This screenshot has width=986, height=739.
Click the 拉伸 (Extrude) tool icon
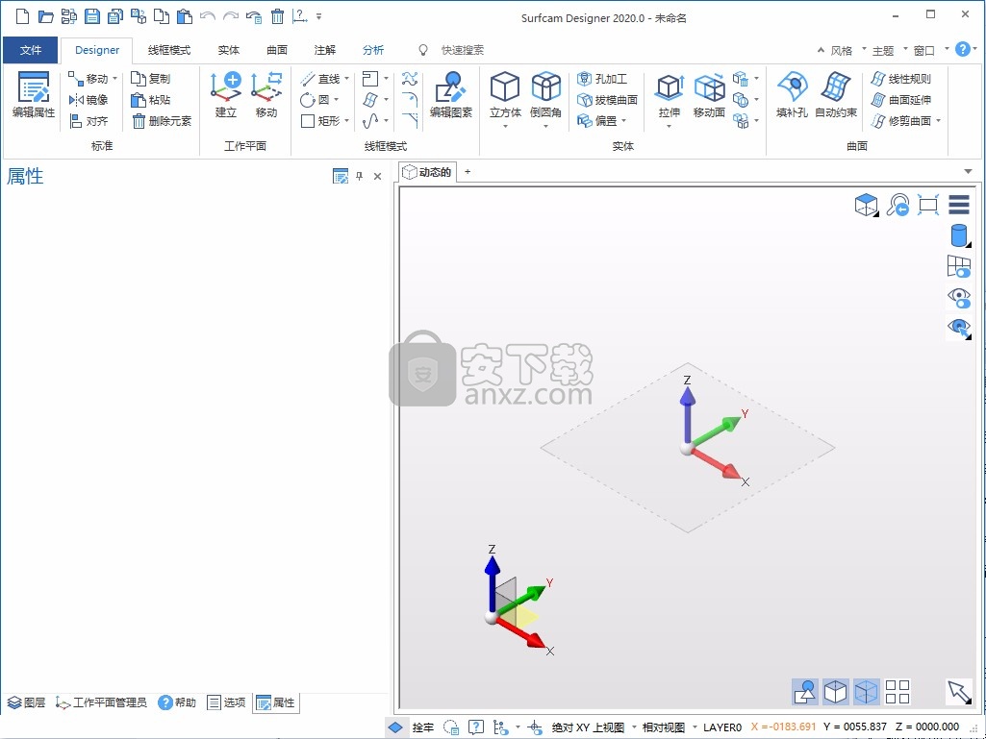669,87
